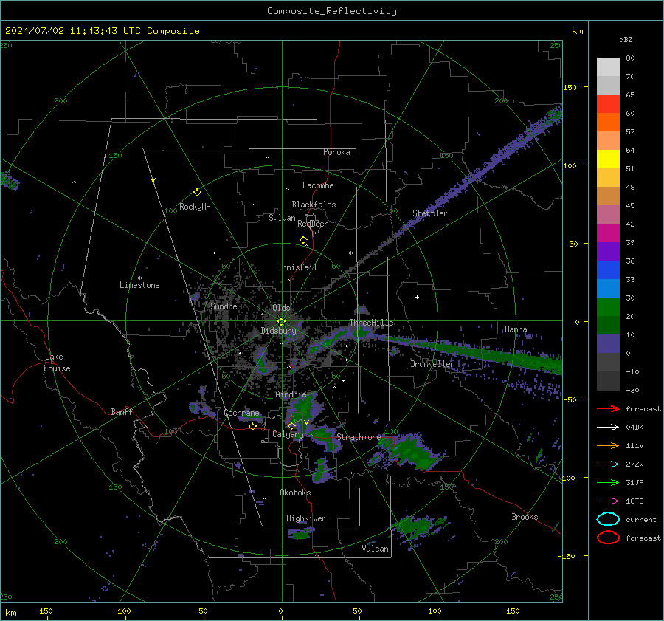Click the Brooks town label

pyautogui.click(x=525, y=517)
